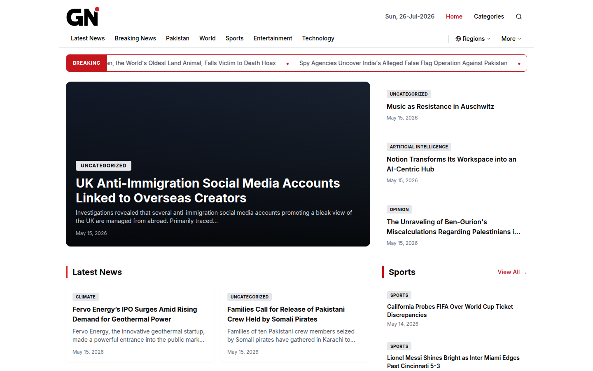Follow the View All link in Sports

[x=512, y=272]
